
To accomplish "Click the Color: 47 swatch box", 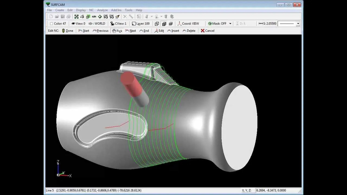I will coord(52,24).
